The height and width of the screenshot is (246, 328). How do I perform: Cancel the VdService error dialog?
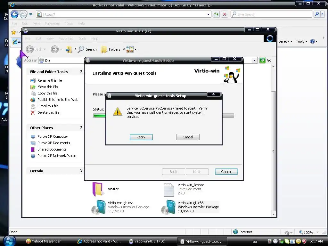click(x=188, y=137)
